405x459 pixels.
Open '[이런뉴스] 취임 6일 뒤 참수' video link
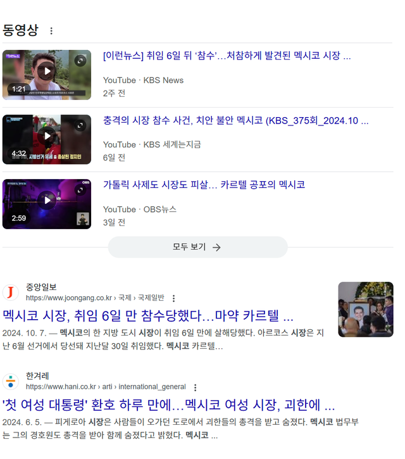227,56
